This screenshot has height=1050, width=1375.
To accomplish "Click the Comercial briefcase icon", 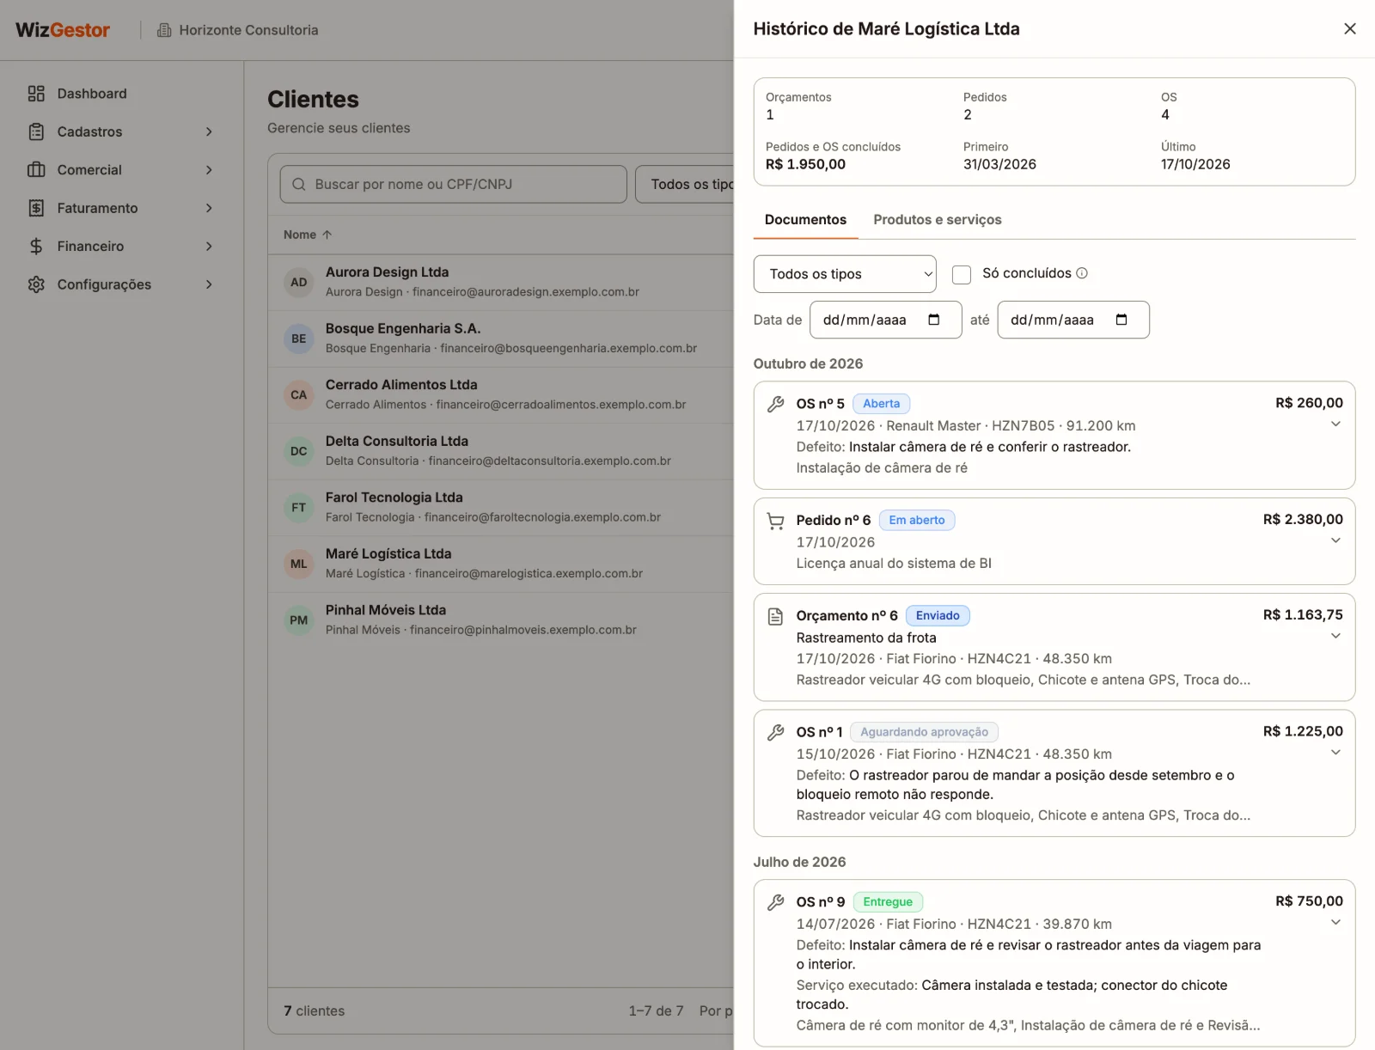I will click(36, 170).
